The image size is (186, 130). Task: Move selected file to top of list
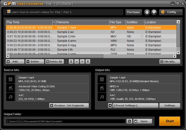71,62
